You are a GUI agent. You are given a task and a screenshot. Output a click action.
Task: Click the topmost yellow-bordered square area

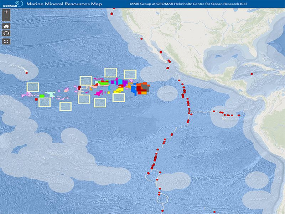point(111,72)
